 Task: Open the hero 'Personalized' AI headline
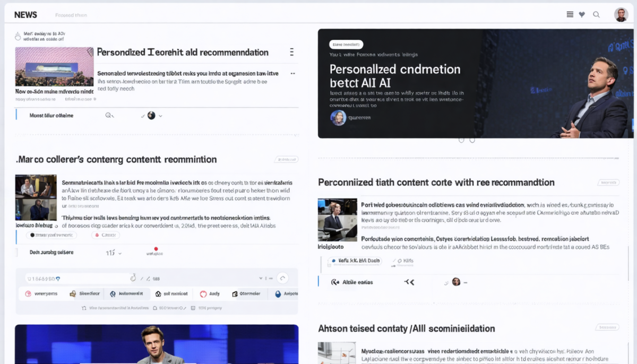coord(395,75)
